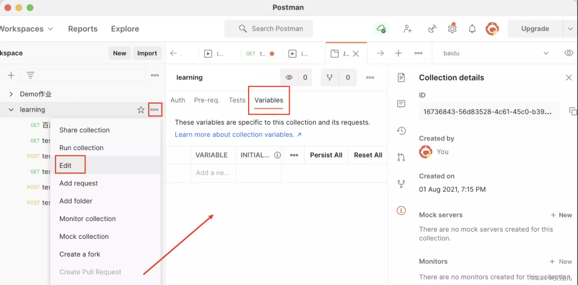
Task: Choose Mock collection from menu
Action: point(84,237)
